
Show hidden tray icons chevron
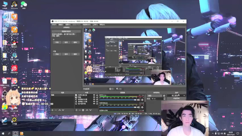213,133
